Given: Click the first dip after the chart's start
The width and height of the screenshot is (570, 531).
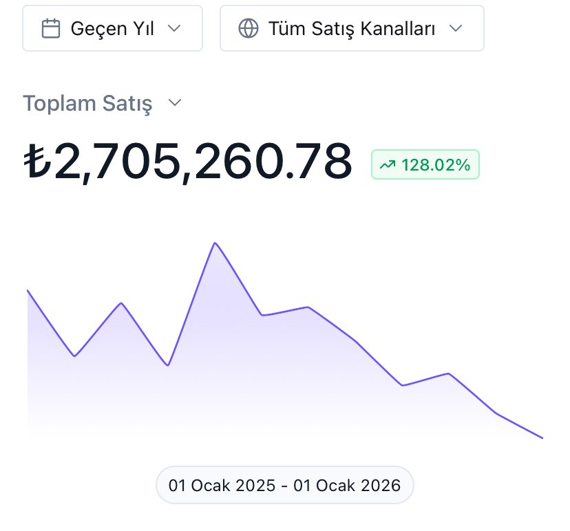Looking at the screenshot, I should click(x=74, y=356).
